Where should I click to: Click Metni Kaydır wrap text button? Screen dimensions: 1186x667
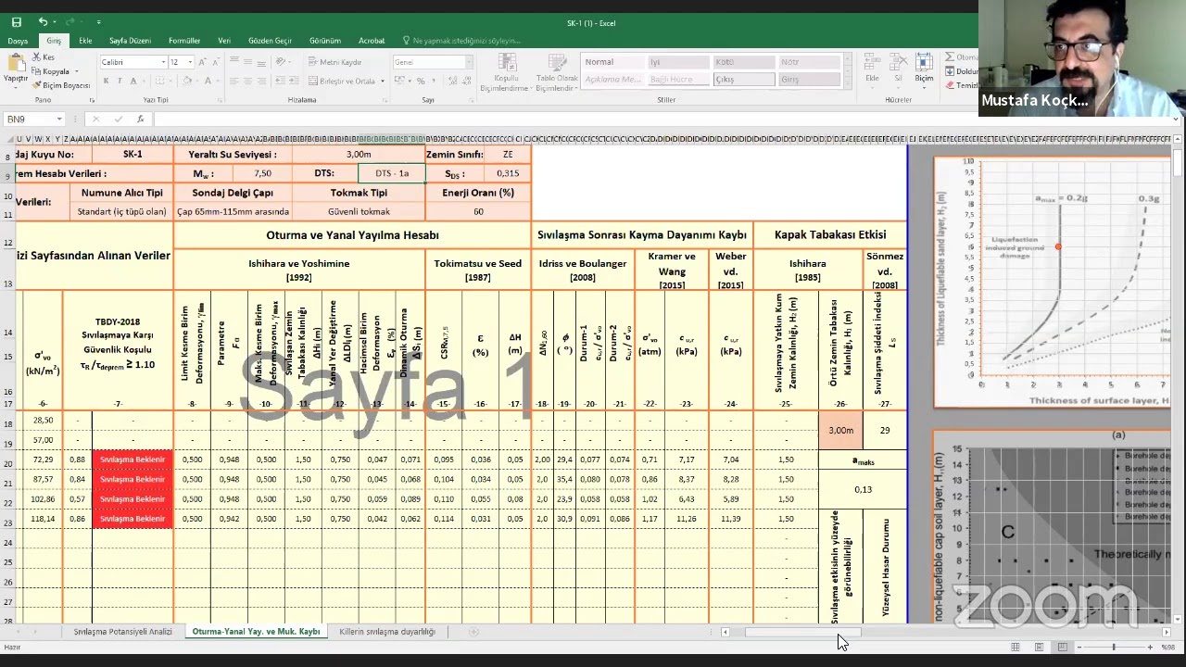[x=334, y=62]
